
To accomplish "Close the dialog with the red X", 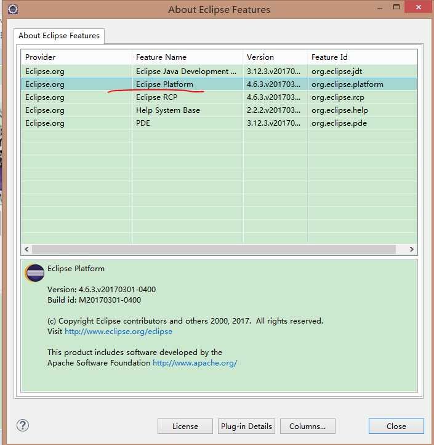I will click(x=419, y=7).
